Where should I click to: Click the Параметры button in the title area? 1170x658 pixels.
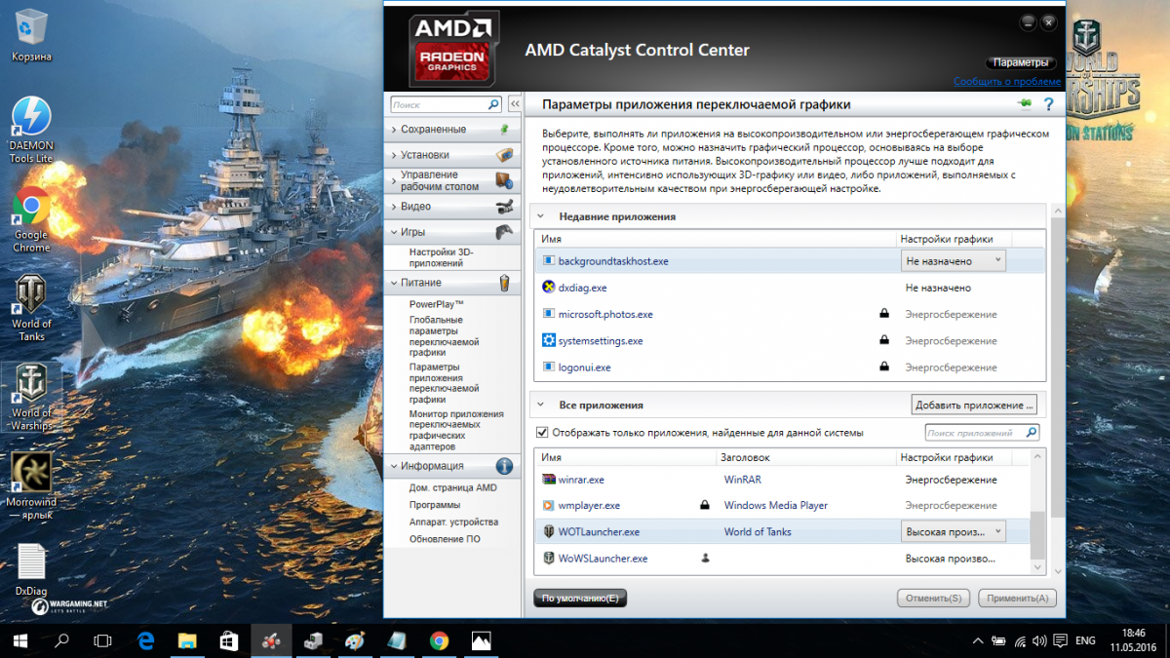(1020, 62)
